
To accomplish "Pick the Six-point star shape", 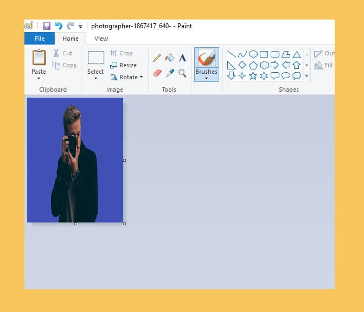I will [x=264, y=75].
